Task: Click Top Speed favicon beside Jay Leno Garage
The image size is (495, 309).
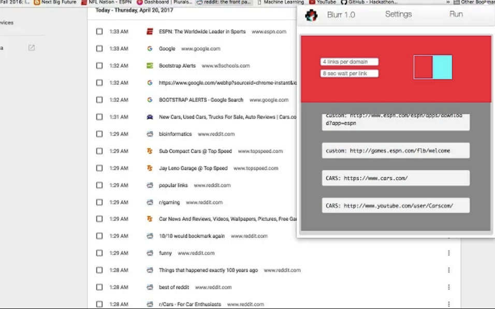Action: point(150,168)
